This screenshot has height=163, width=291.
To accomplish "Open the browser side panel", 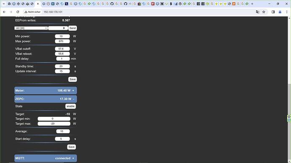I will pos(273,12).
